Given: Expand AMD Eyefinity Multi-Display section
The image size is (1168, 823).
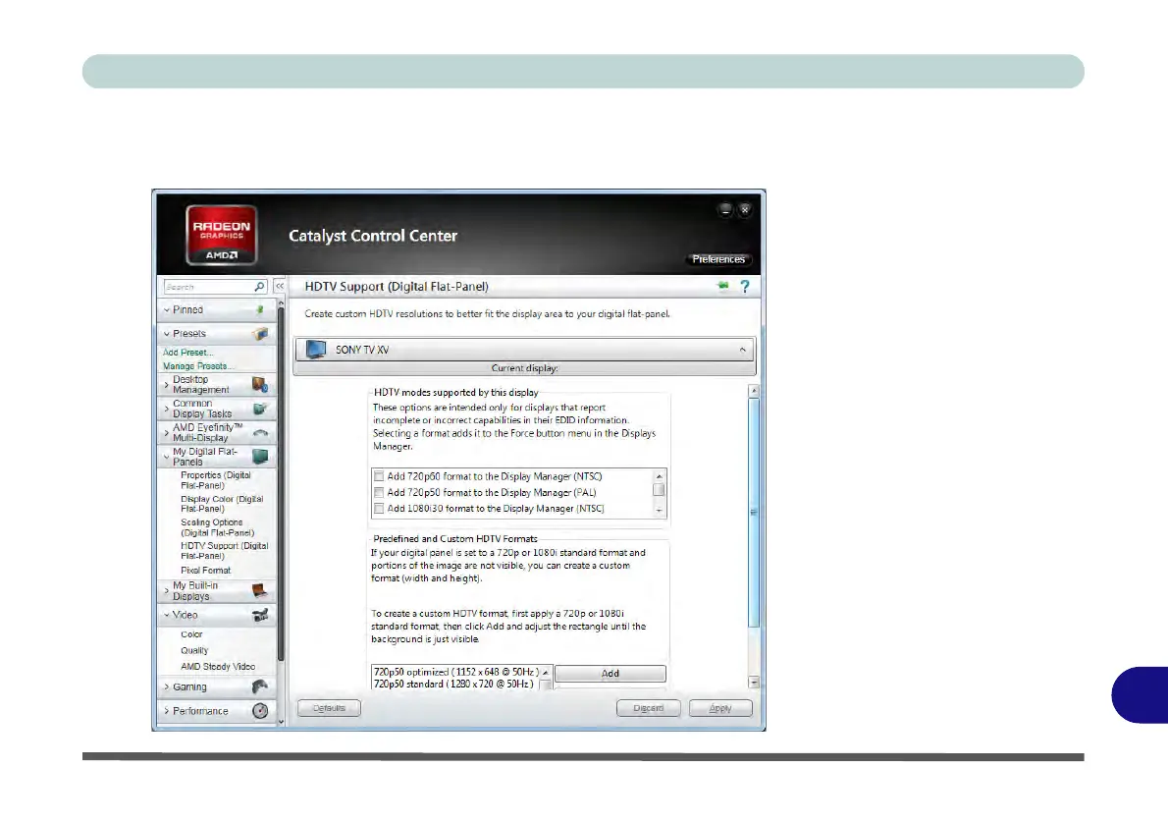Looking at the screenshot, I should point(166,432).
